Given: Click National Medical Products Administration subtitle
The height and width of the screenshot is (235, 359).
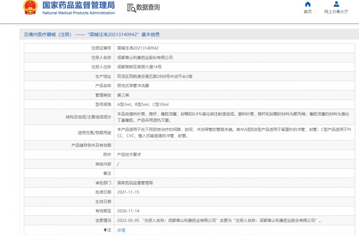Looking at the screenshot, I should pyautogui.click(x=79, y=13).
